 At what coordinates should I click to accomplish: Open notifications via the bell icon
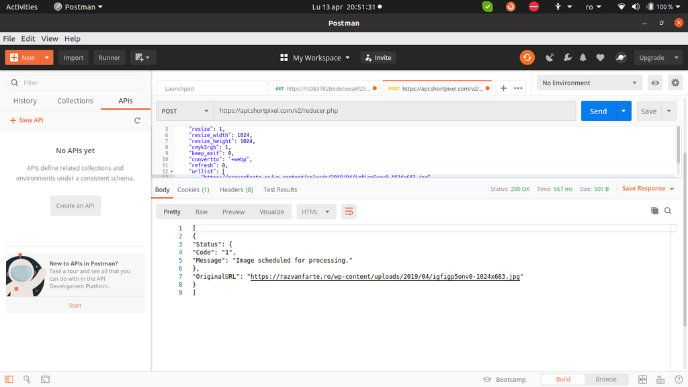click(x=583, y=58)
